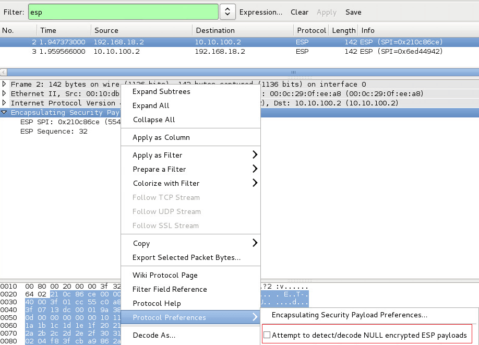
Task: Save the current display filter
Action: pyautogui.click(x=353, y=12)
